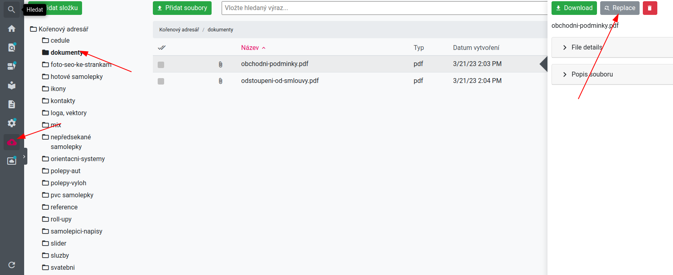Open the settings gear icon in sidebar

pos(12,123)
